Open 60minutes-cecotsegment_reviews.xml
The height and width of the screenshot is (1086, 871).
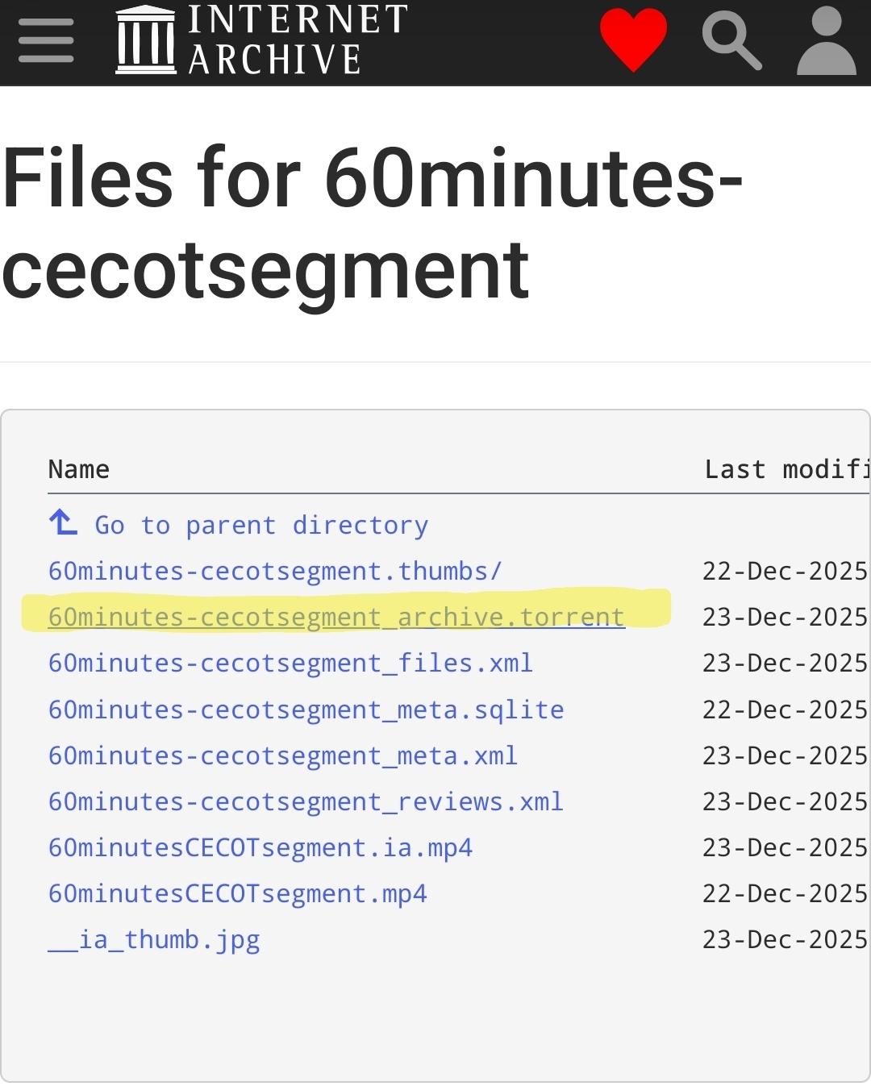click(306, 801)
